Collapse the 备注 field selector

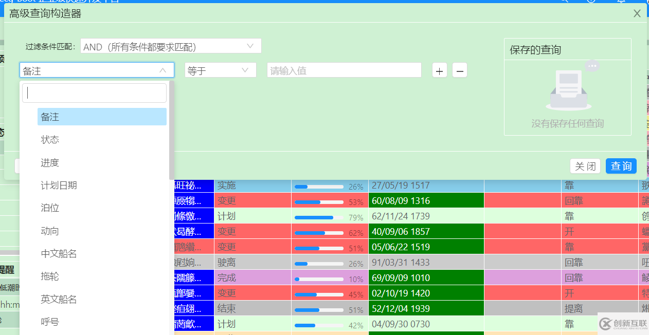point(97,70)
